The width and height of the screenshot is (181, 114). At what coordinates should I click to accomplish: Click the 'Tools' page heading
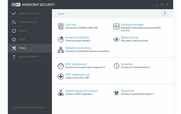point(61,14)
